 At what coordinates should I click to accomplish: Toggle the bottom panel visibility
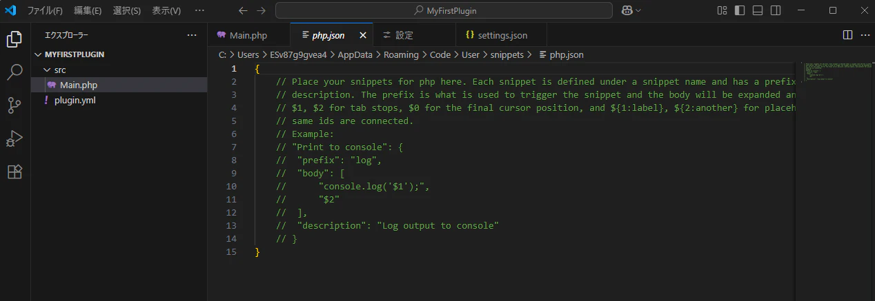click(758, 10)
